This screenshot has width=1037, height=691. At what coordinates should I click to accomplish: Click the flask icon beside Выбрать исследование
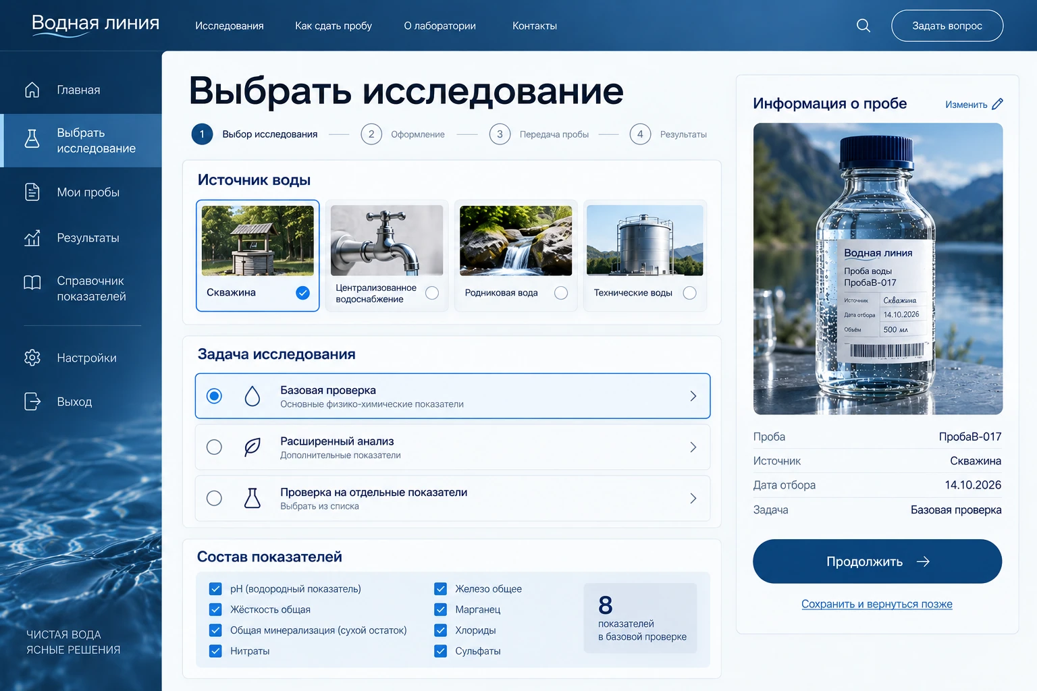[x=32, y=138]
